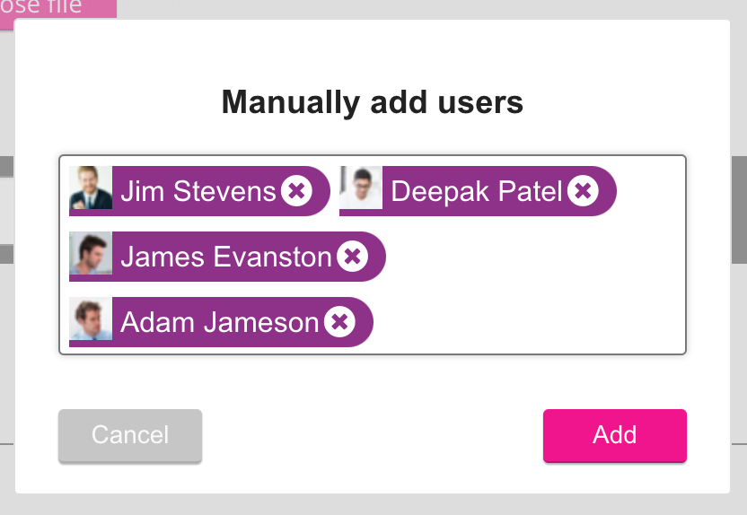Select Deepak Patel's profile picture

click(x=361, y=188)
